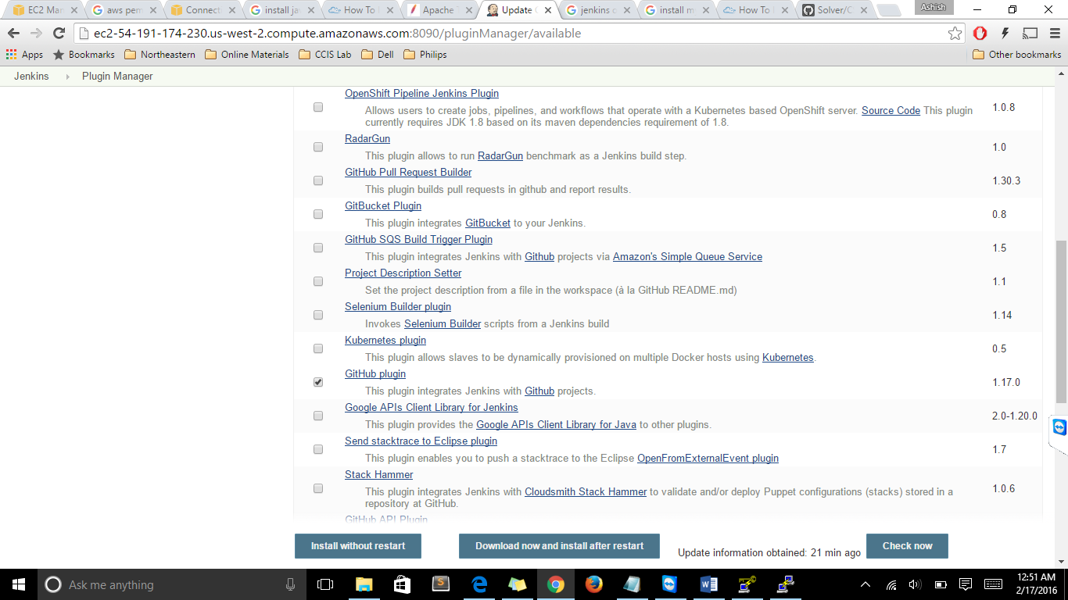Image resolution: width=1068 pixels, height=600 pixels.
Task: Click Install without restart button
Action: click(358, 546)
